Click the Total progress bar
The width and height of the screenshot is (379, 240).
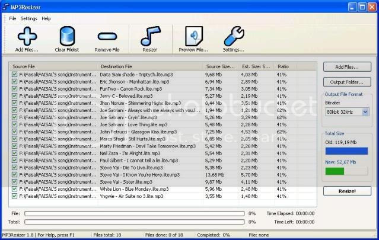tap(135, 222)
